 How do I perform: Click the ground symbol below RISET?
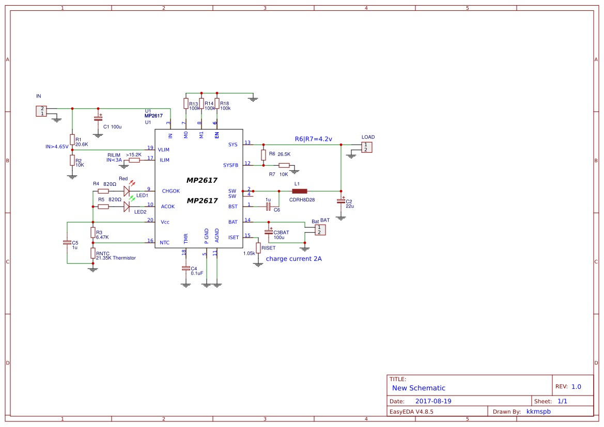click(258, 264)
